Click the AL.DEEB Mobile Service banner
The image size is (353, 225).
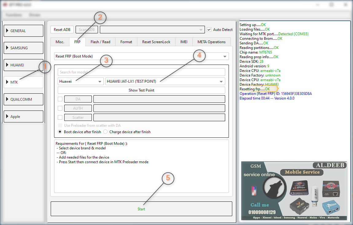point(294,191)
